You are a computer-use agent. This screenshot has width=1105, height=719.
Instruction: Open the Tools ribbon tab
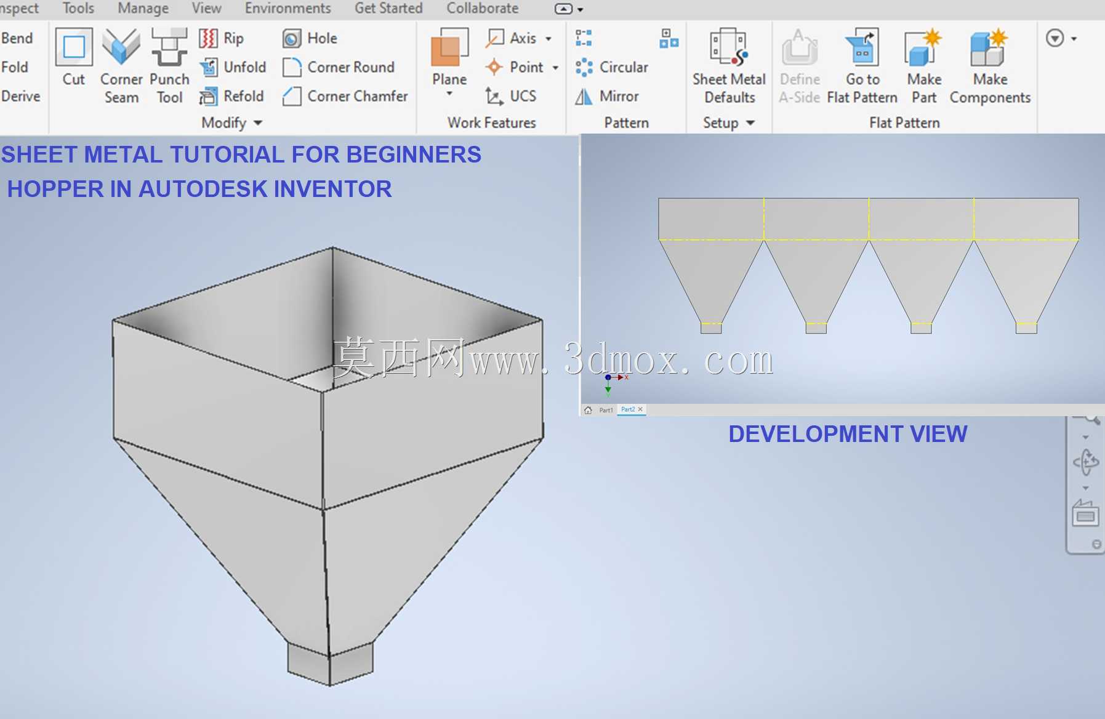coord(78,8)
